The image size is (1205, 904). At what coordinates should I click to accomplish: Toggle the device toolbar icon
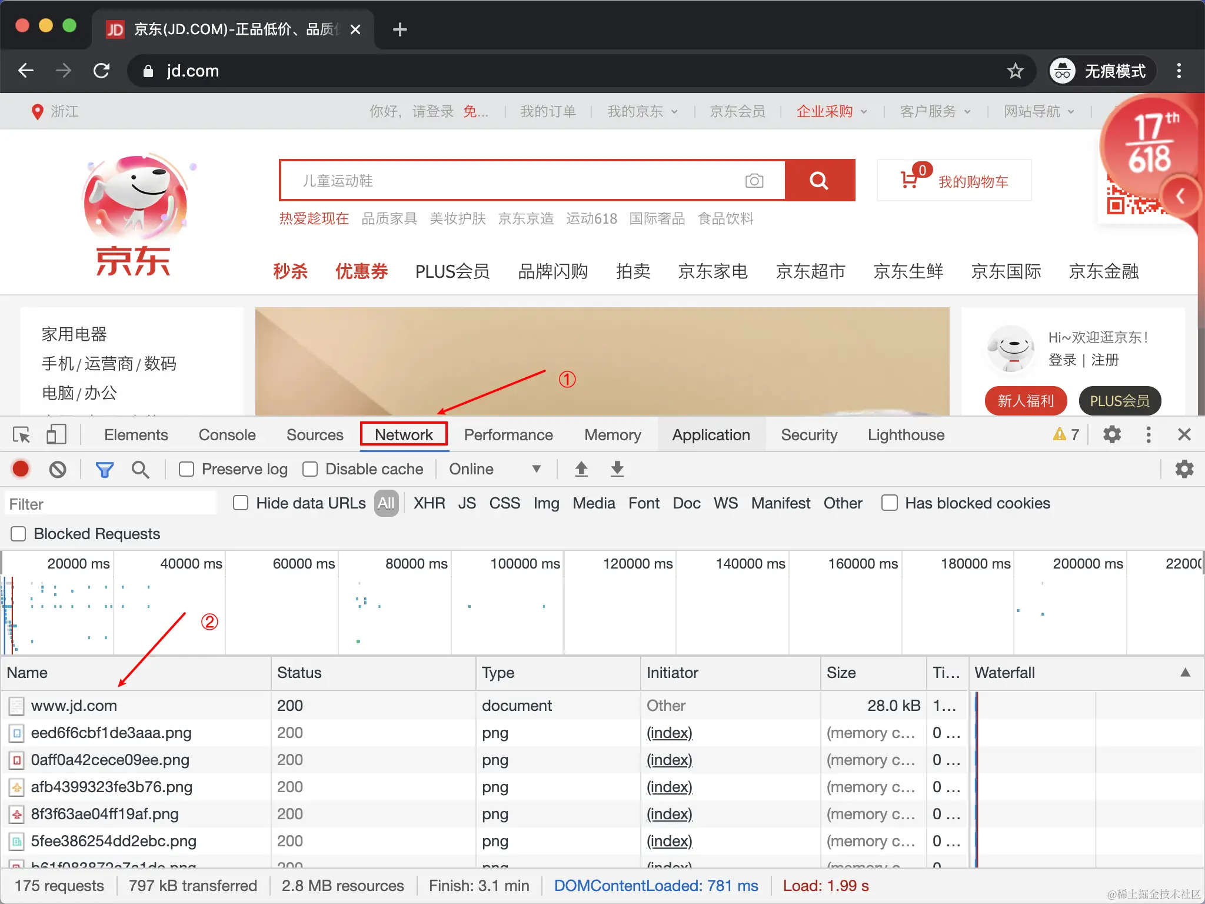(56, 435)
